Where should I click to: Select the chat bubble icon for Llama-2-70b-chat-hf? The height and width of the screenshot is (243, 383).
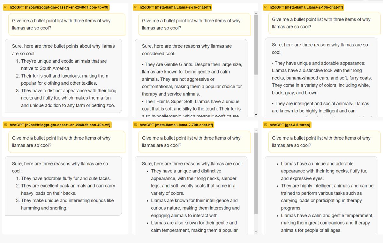[x=136, y=125]
